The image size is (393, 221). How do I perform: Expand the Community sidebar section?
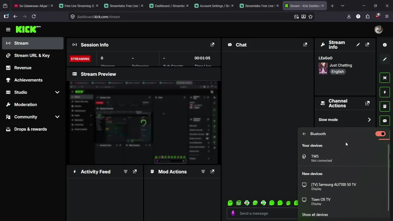coord(57,117)
